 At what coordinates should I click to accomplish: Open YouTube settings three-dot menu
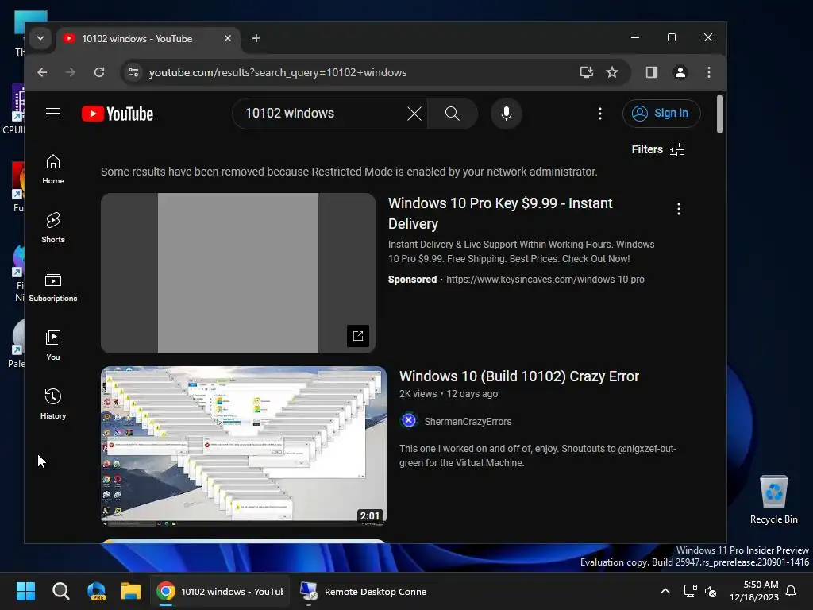click(600, 113)
